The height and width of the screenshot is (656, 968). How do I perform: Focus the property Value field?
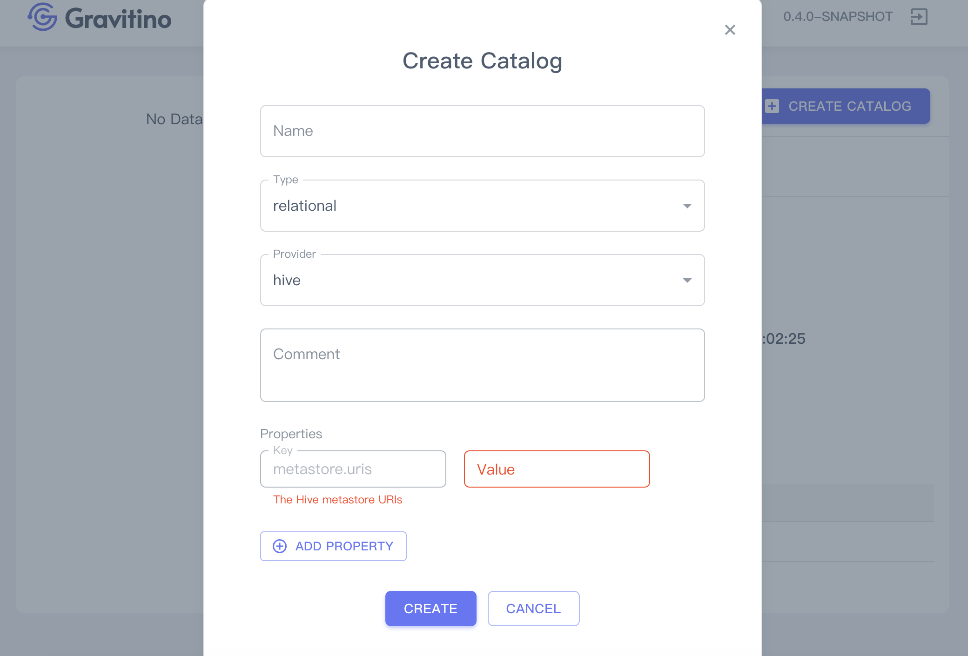click(557, 469)
